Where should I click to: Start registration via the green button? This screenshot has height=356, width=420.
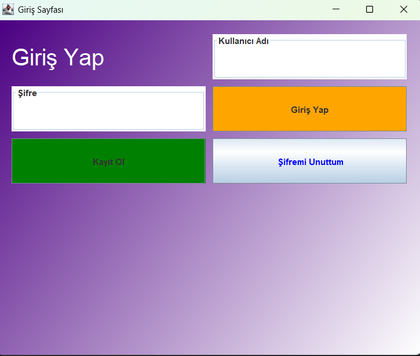(108, 162)
